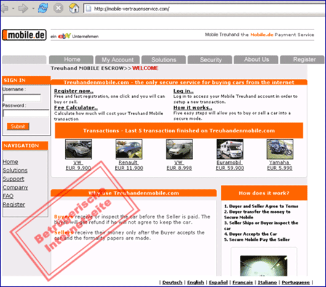Click the orange Submit button
The width and height of the screenshot is (326, 287).
pos(18,126)
